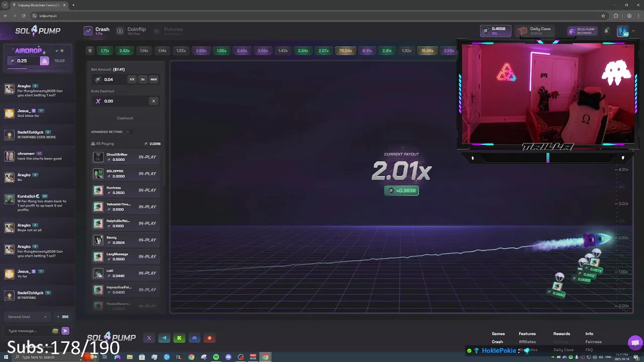Image resolution: width=644 pixels, height=362 pixels.
Task: Click the fairness shield icon before history
Action: coord(90,51)
